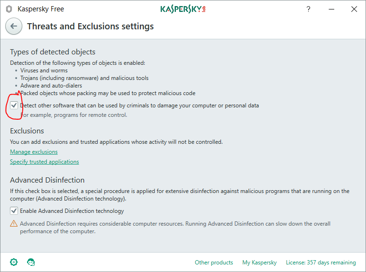Open settings via the gear icon

pos(14,262)
